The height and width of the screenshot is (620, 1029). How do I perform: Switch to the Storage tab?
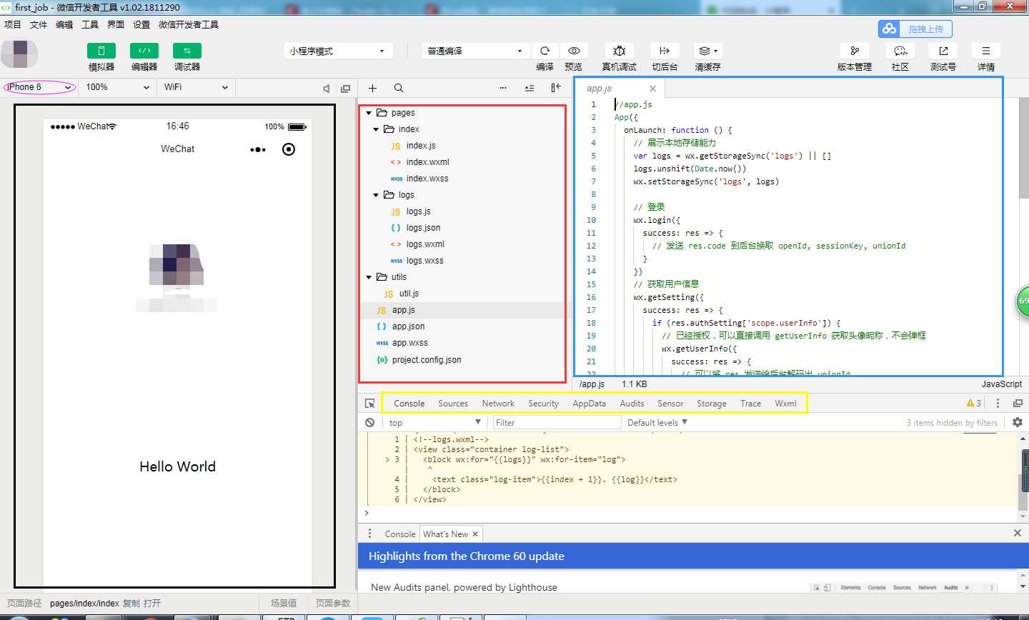[712, 404]
